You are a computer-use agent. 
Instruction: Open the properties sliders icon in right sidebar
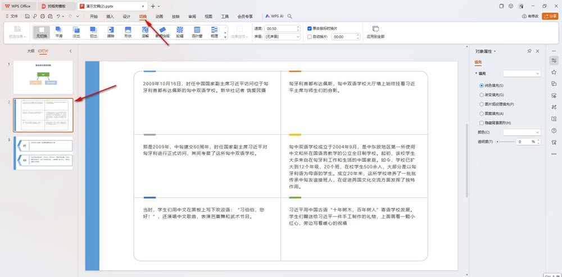click(x=554, y=60)
